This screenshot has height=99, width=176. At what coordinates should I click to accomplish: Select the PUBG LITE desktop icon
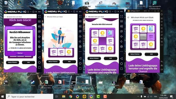click(x=6, y=83)
